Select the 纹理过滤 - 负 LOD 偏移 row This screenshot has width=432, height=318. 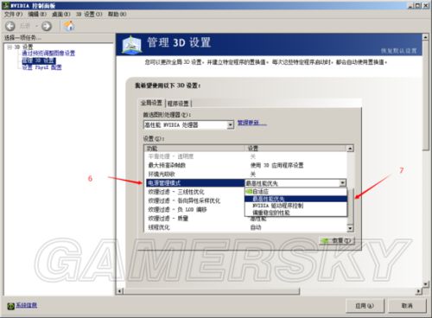(x=195, y=210)
